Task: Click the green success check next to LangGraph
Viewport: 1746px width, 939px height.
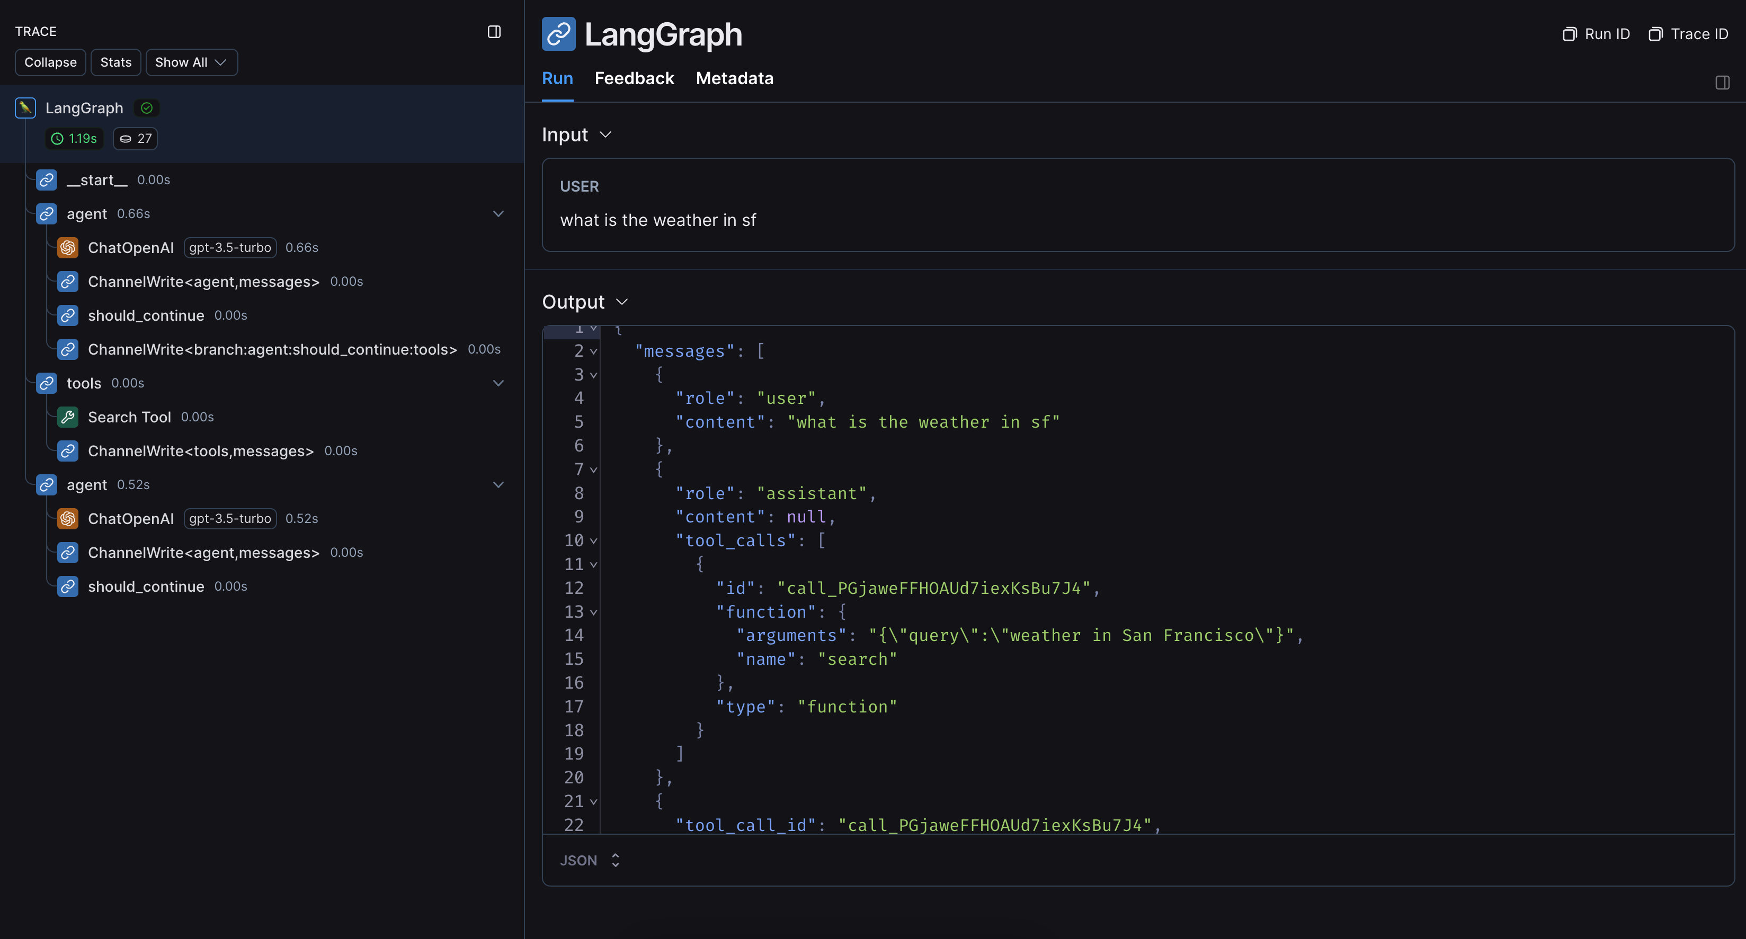Action: pyautogui.click(x=146, y=108)
